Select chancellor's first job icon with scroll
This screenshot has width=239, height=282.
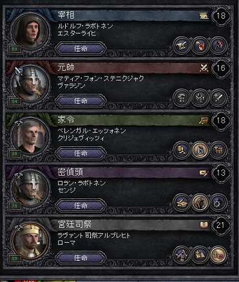click(x=182, y=45)
